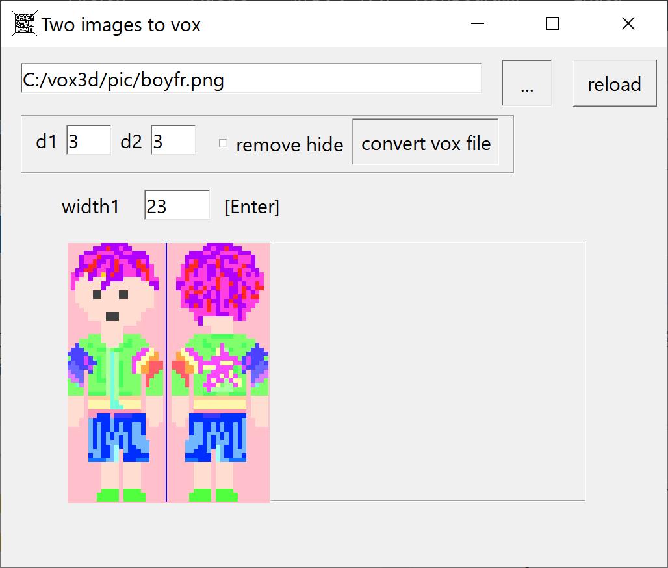Screen dimensions: 668x568
Task: Select the width1 input box
Action: 177,206
